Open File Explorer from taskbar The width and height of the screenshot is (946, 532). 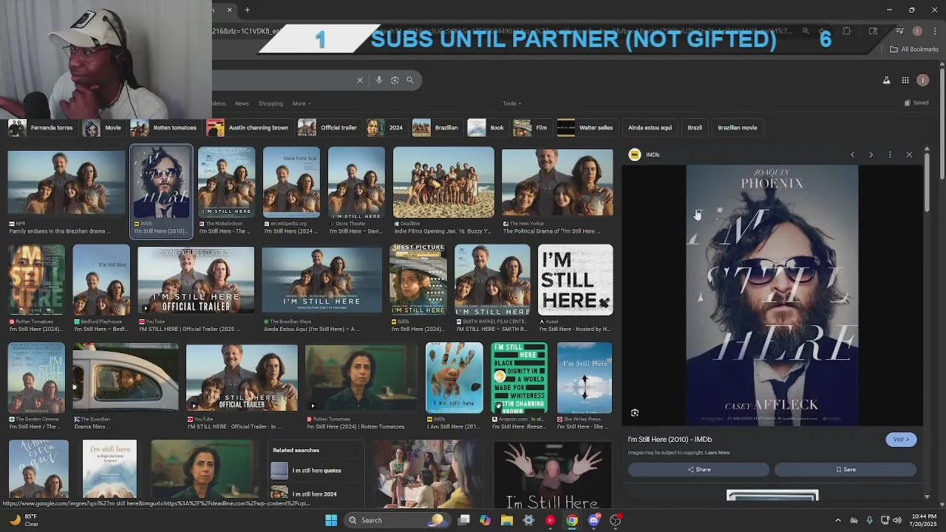click(506, 520)
